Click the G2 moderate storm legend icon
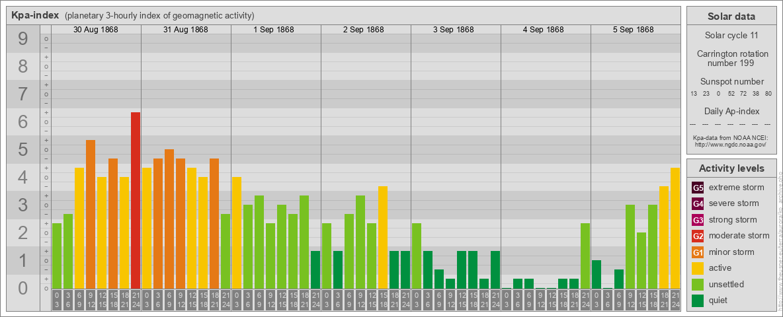This screenshot has width=783, height=317. tap(698, 236)
